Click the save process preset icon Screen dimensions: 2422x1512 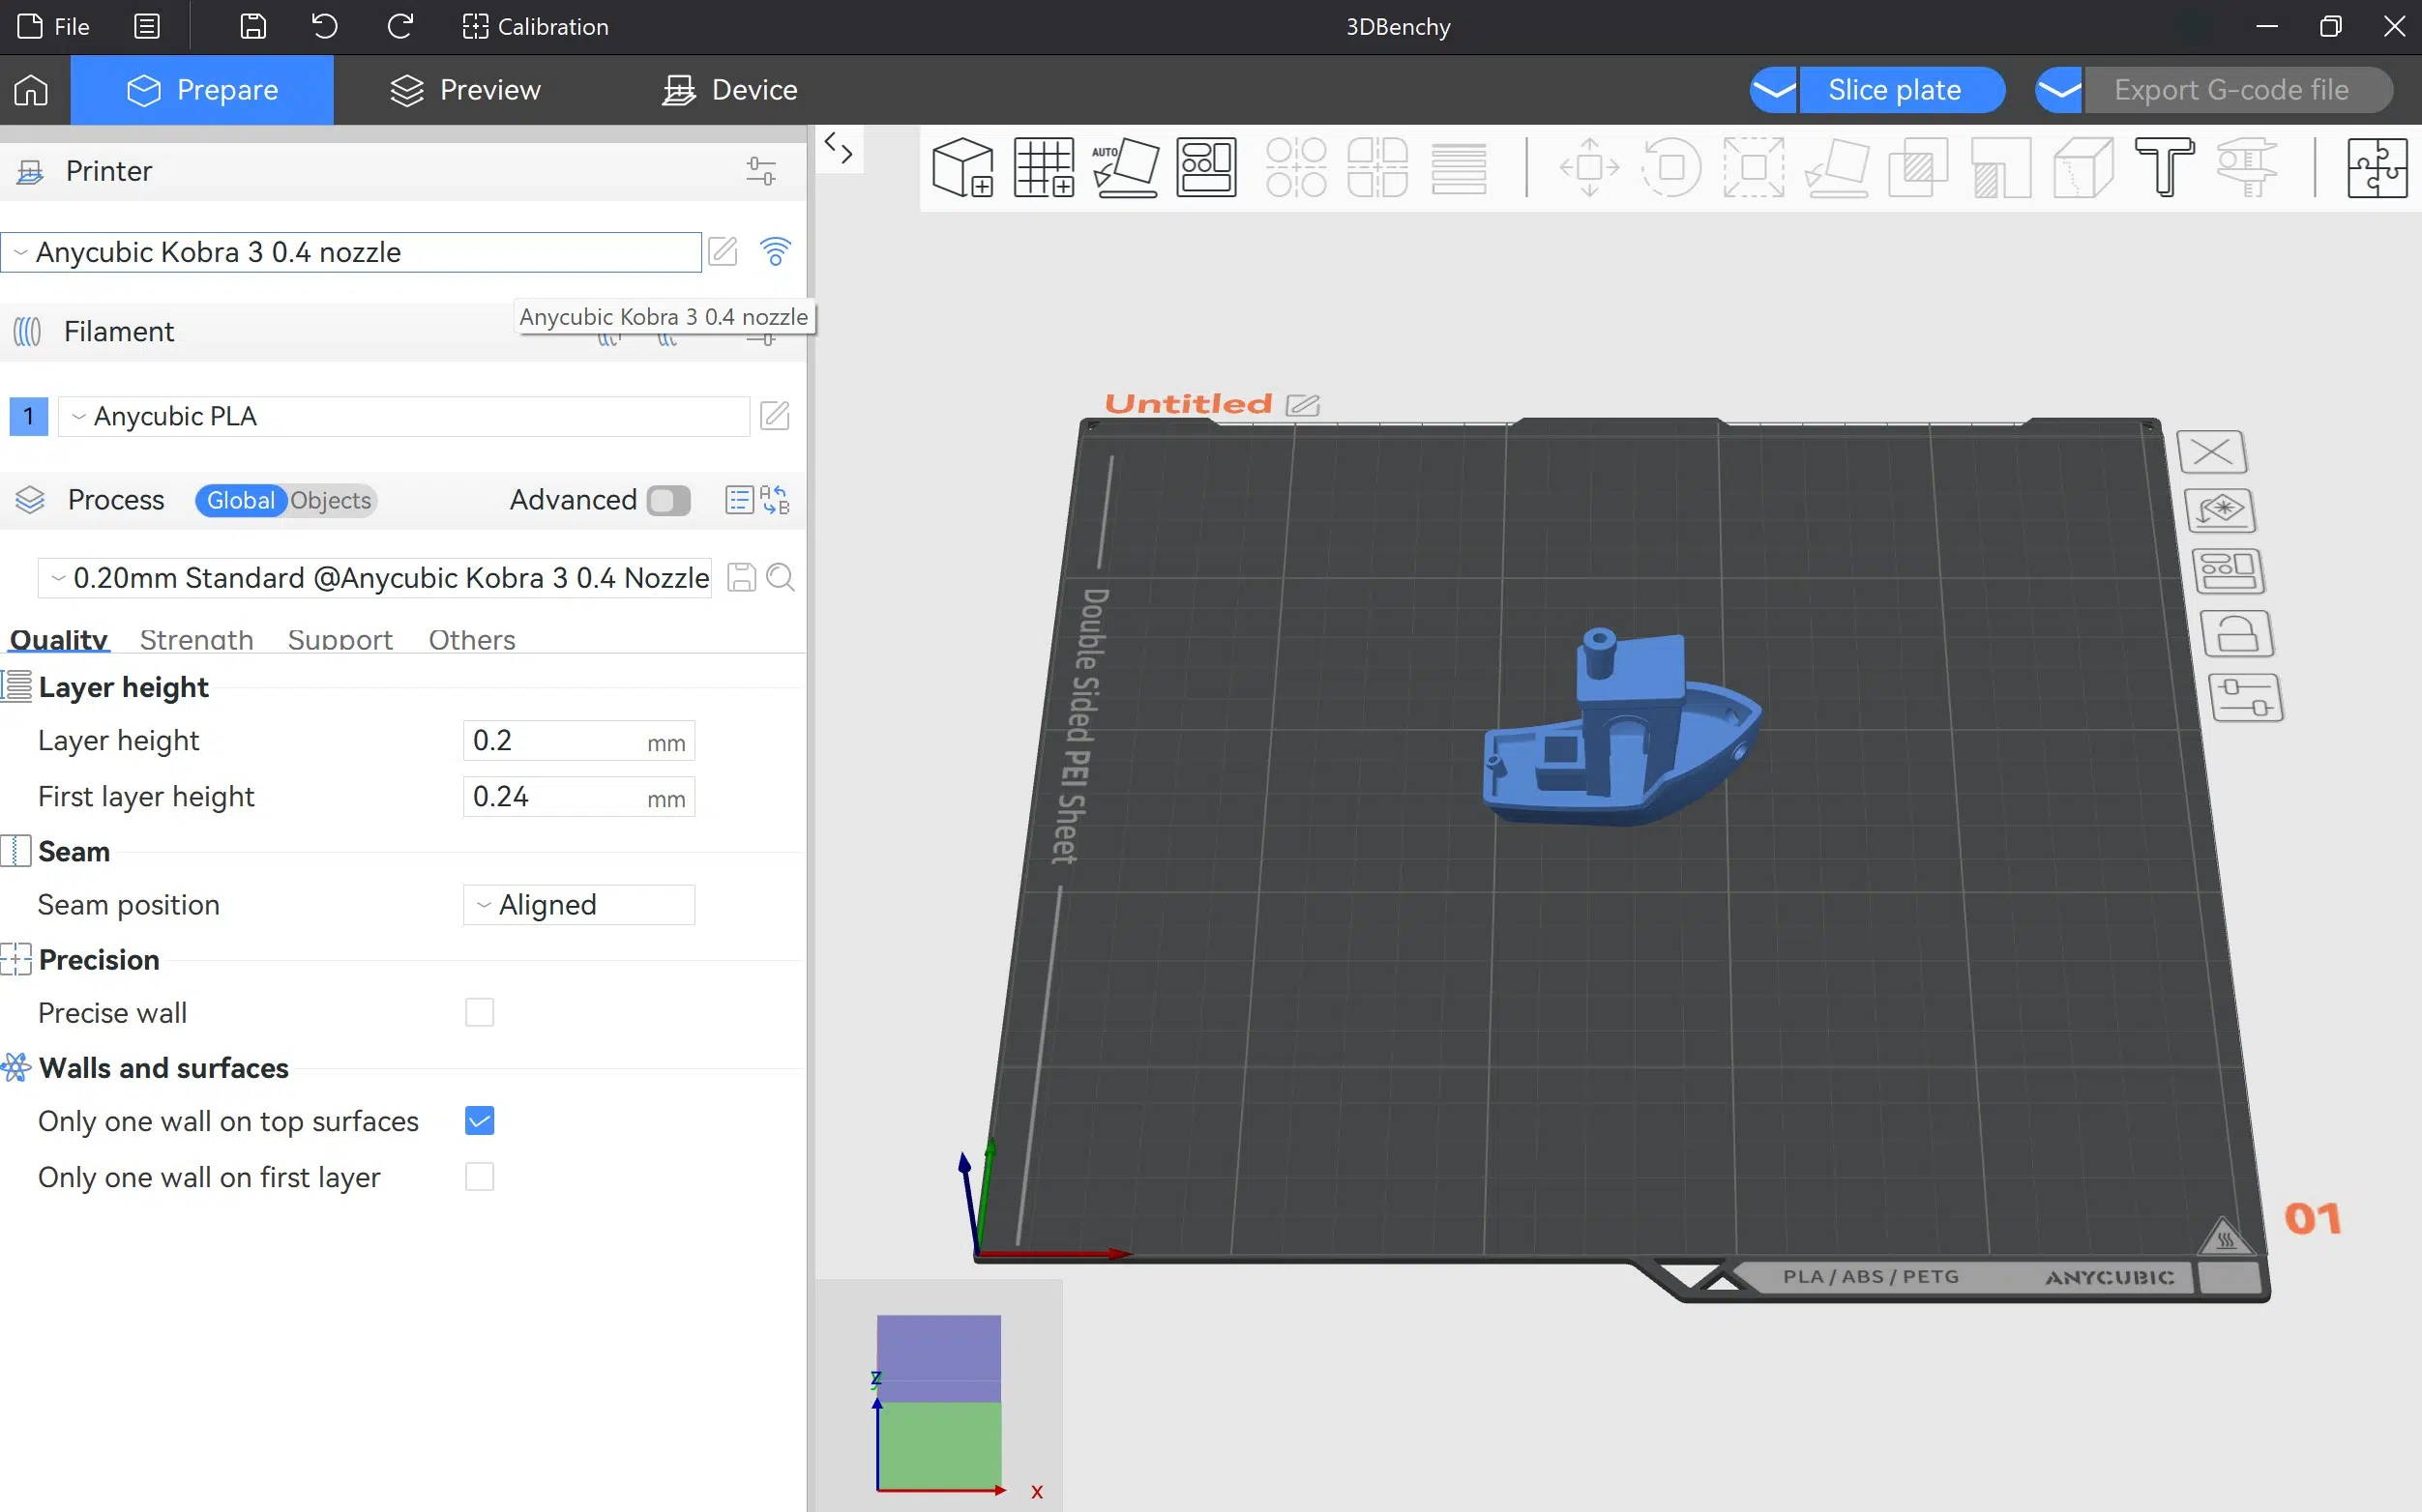point(741,577)
